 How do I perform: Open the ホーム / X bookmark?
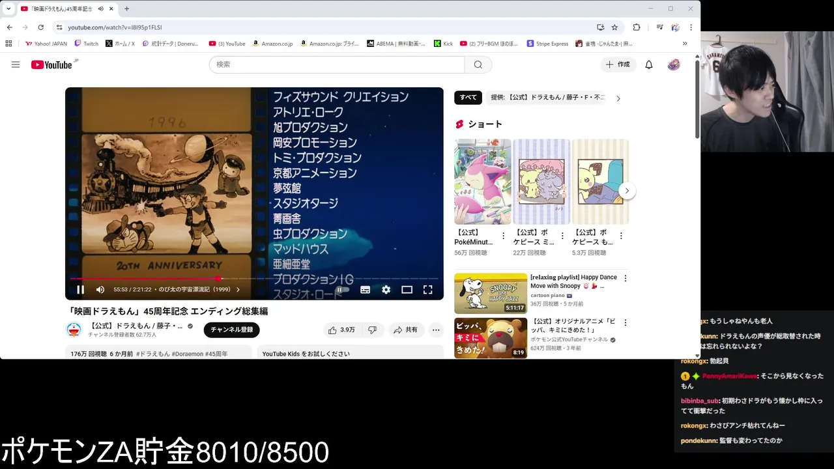click(119, 44)
